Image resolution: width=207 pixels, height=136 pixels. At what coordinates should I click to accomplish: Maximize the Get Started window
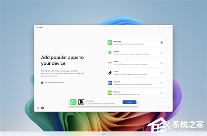point(164,27)
